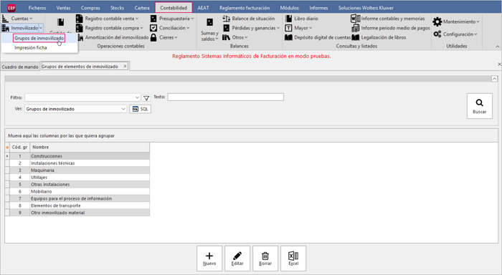The height and width of the screenshot is (275, 502).
Task: Click the Configuración gears icon
Action: click(437, 34)
